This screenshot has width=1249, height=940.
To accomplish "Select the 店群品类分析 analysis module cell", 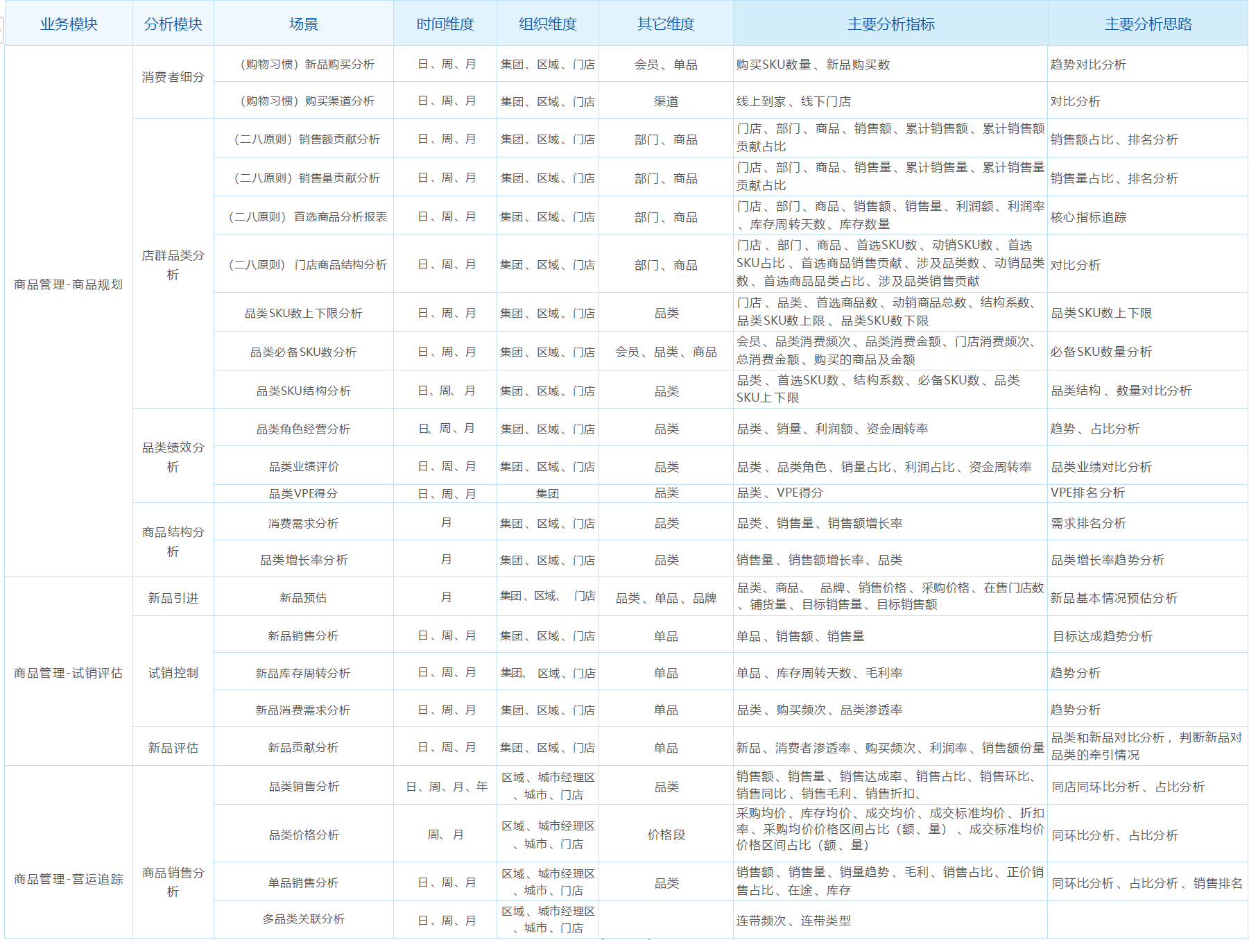I will 173,265.
